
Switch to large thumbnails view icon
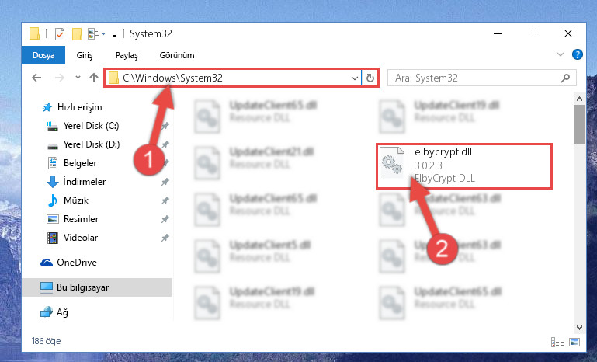pyautogui.click(x=574, y=342)
